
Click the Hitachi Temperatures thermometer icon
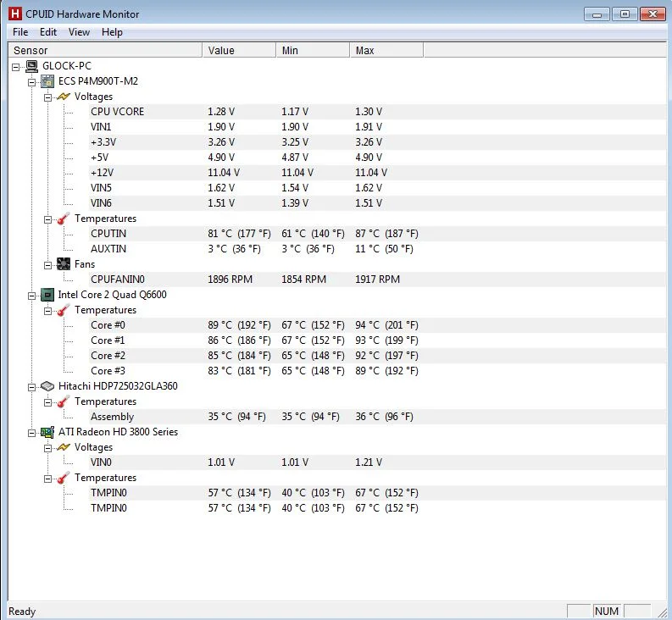(64, 401)
